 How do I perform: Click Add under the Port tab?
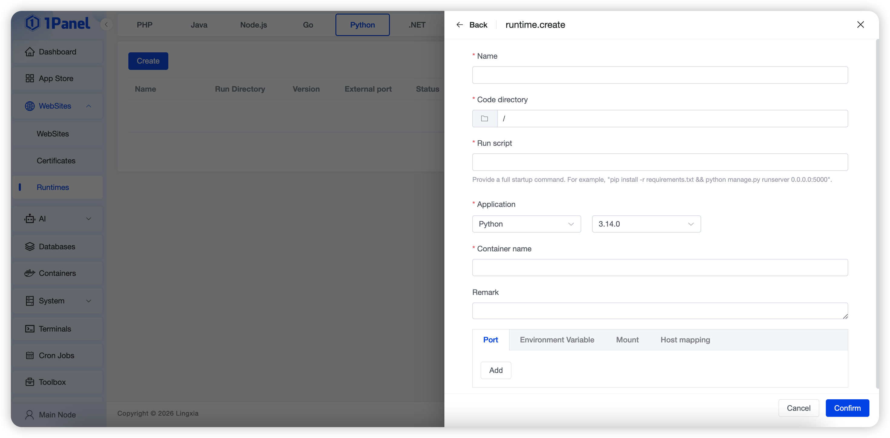coord(496,370)
